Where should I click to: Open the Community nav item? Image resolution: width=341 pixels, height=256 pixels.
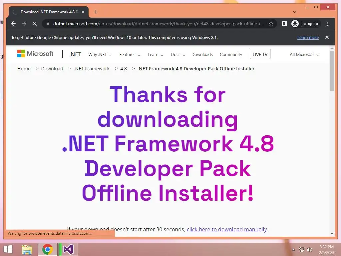click(231, 54)
